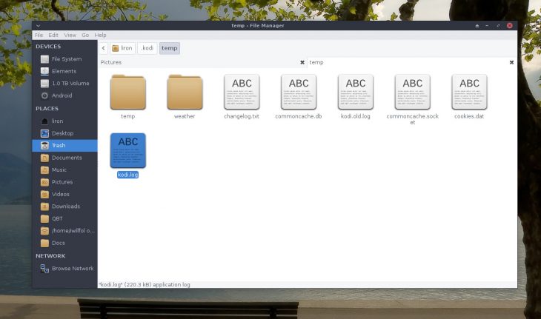The width and height of the screenshot is (541, 319).
Task: Open the File menu
Action: tap(39, 35)
